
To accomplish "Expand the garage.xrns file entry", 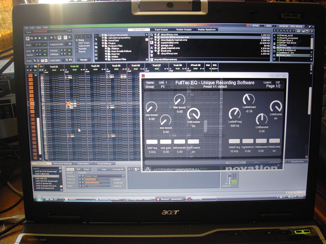I will (155, 45).
